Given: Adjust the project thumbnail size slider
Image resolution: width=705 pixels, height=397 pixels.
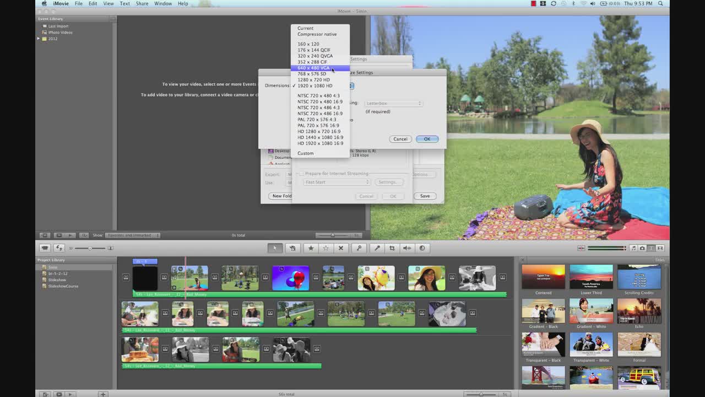Looking at the screenshot, I should 90,248.
